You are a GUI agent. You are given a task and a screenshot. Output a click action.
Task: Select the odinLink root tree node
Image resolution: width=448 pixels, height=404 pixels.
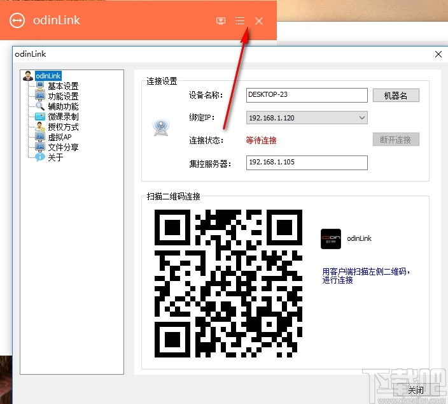(48, 76)
